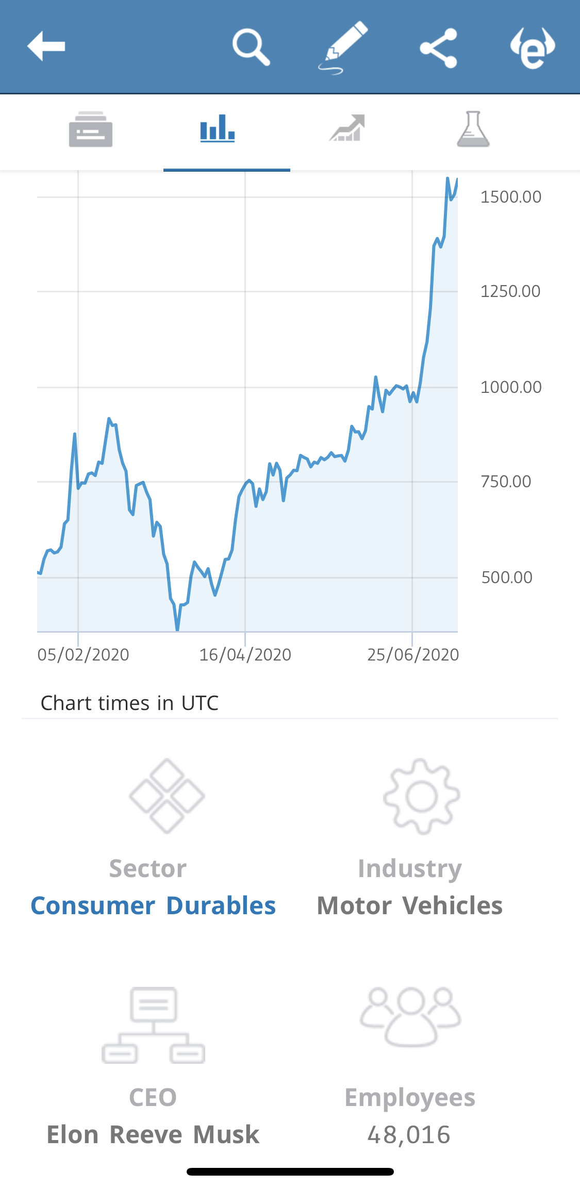The image size is (580, 1188).
Task: Tap the Industry gear icon
Action: point(421,796)
